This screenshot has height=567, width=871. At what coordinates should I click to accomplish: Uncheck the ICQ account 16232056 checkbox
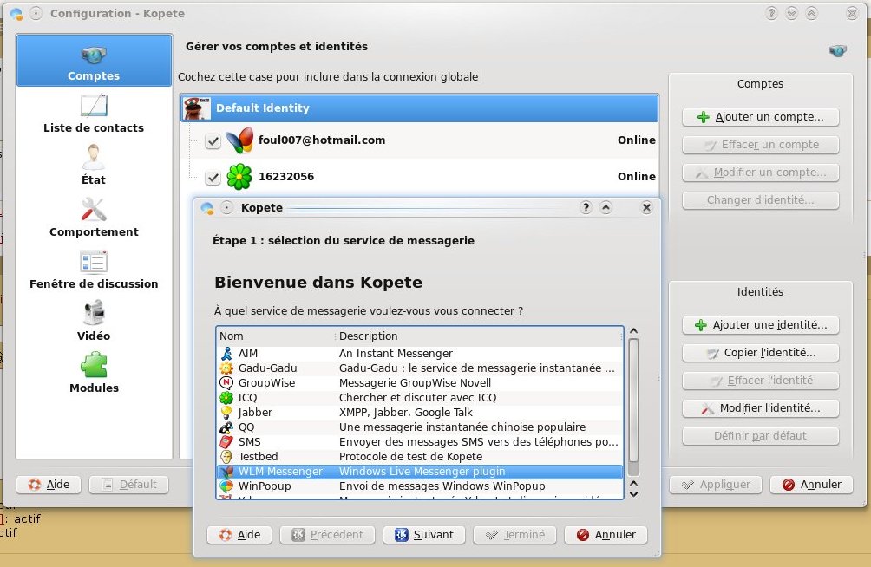[213, 177]
